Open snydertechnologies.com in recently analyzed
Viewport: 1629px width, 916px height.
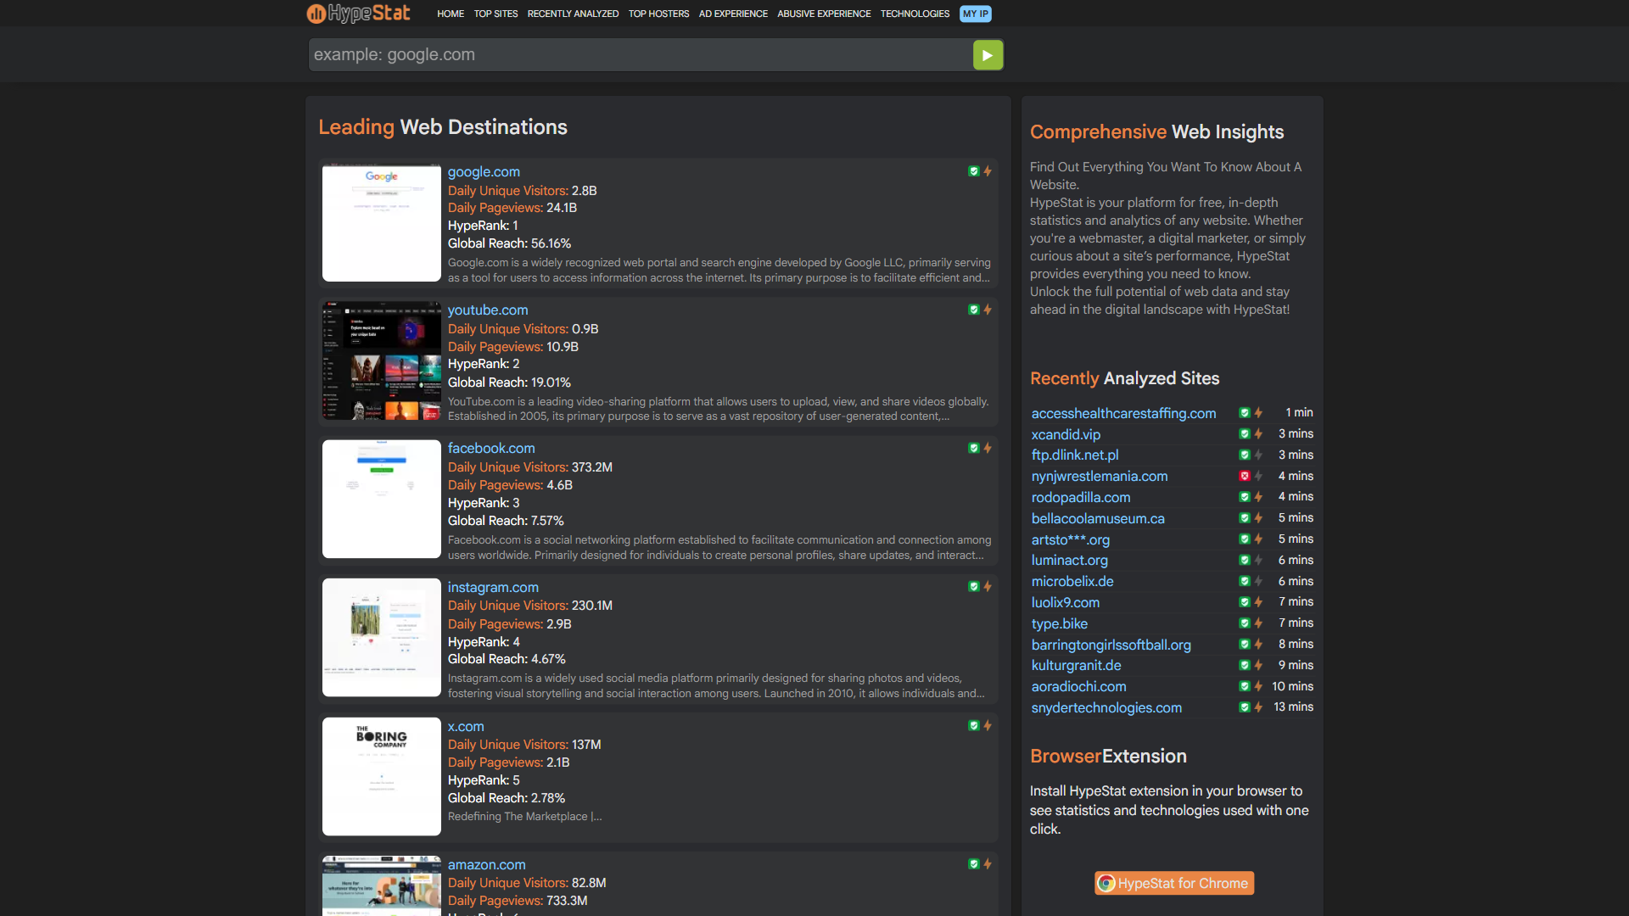point(1106,708)
